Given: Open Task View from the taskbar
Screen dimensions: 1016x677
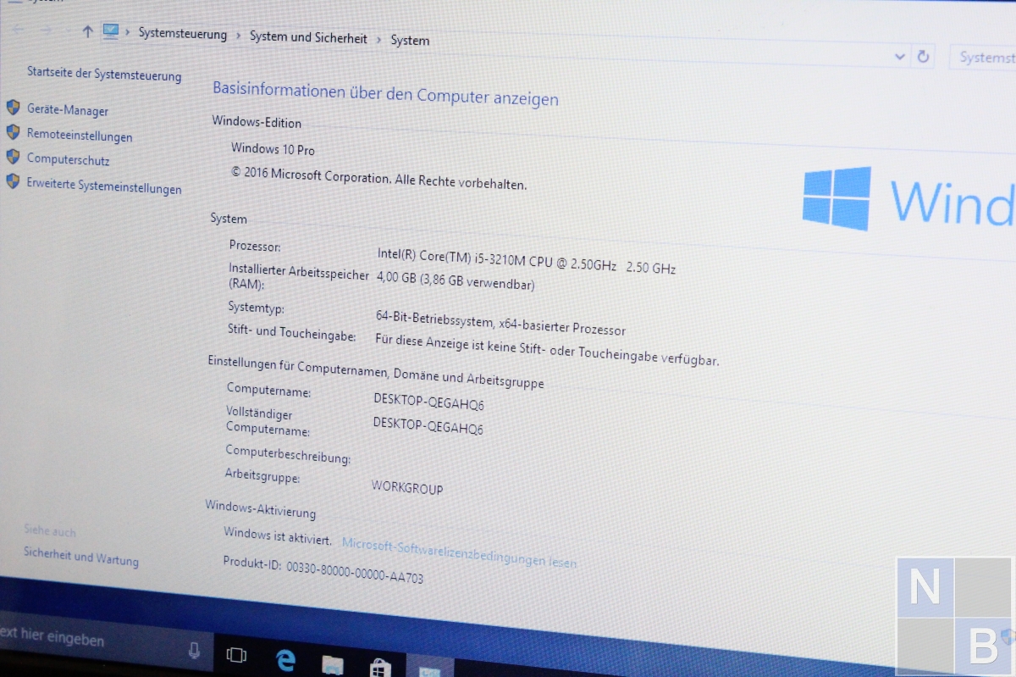Looking at the screenshot, I should pos(236,655).
